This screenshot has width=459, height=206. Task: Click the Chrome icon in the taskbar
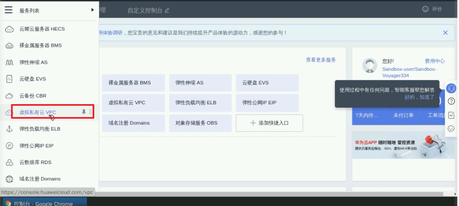(8, 204)
